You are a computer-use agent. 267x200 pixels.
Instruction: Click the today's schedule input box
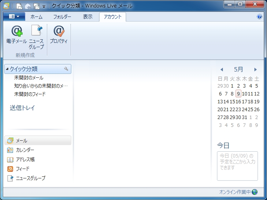coord(237,166)
